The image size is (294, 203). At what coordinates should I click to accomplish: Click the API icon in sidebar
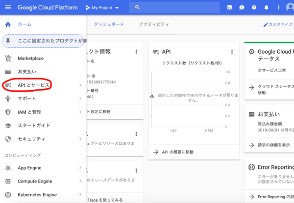coord(8,85)
